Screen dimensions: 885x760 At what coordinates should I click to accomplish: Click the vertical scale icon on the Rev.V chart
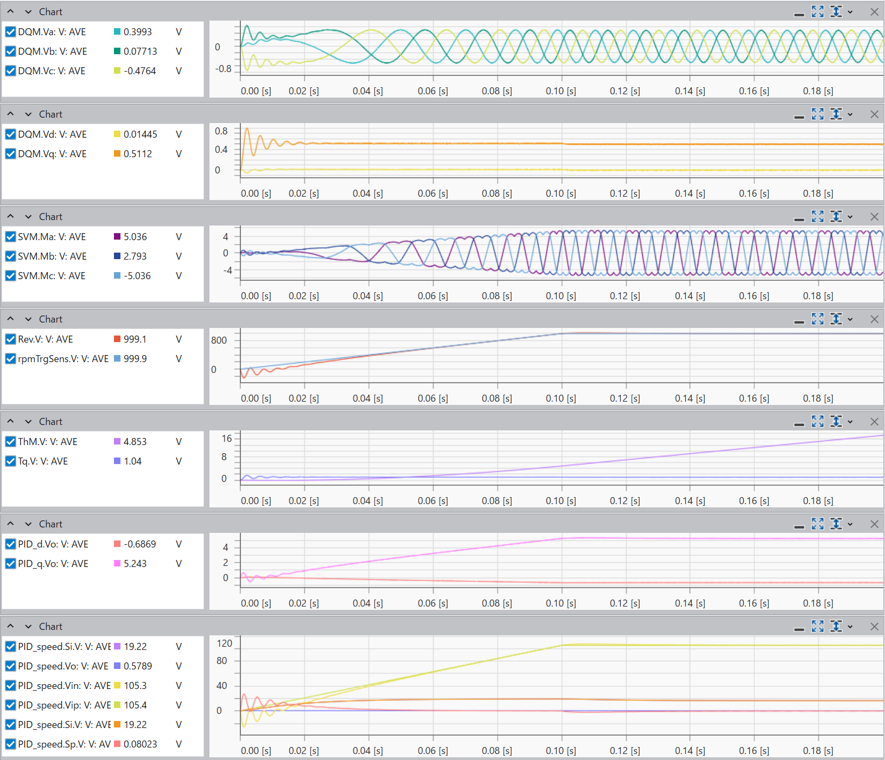(836, 319)
